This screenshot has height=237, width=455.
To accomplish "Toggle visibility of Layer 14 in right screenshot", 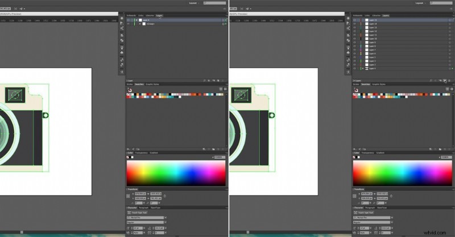I will [354, 24].
